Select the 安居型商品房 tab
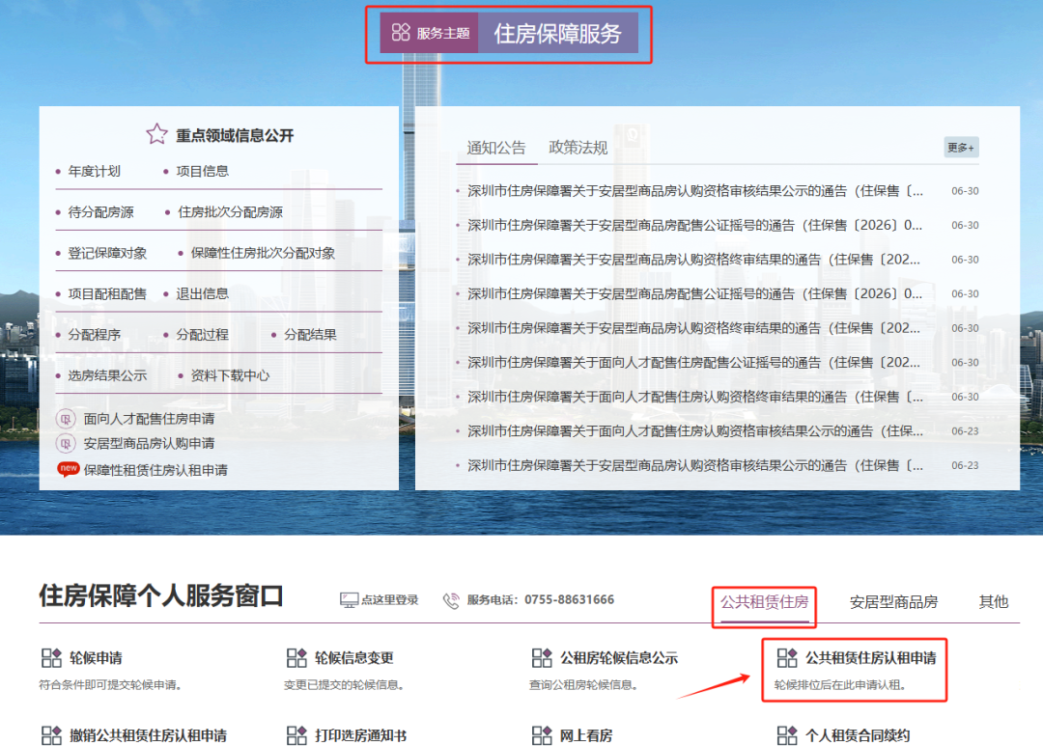 893,601
